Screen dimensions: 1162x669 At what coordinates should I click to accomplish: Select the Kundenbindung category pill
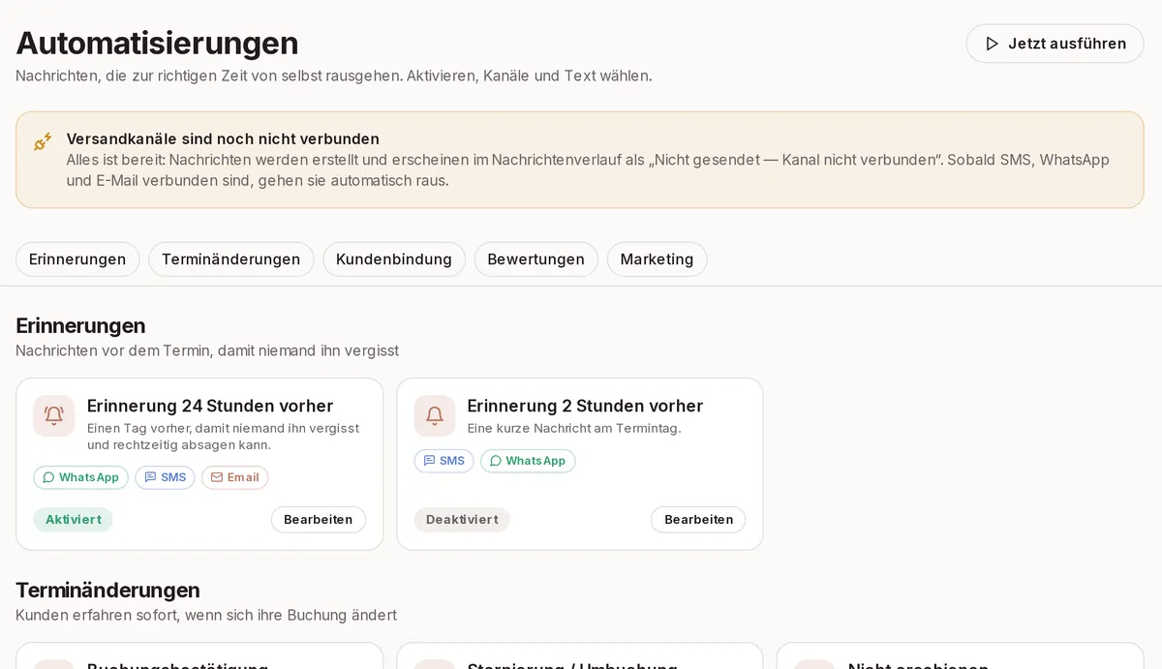394,259
